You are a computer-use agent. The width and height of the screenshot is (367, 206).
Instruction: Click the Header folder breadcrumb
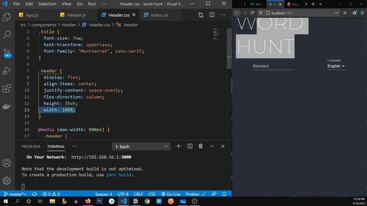click(69, 25)
